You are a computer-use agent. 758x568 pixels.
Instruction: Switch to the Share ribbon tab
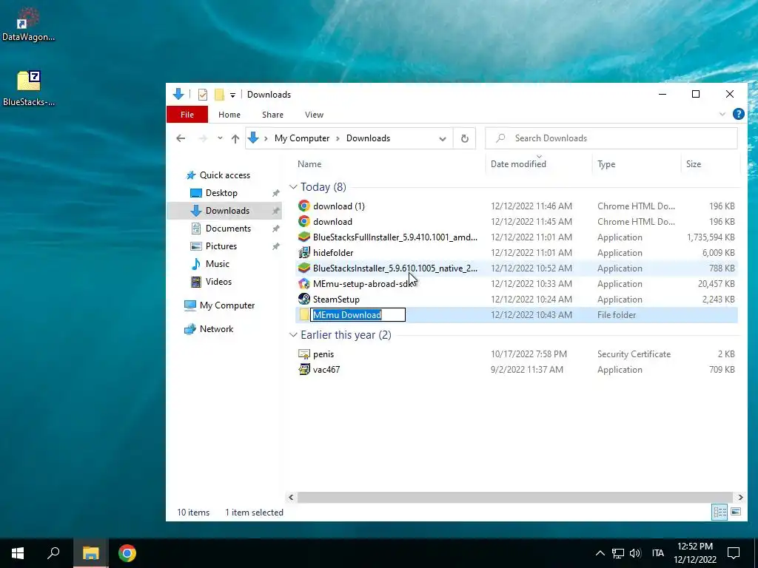pyautogui.click(x=272, y=115)
